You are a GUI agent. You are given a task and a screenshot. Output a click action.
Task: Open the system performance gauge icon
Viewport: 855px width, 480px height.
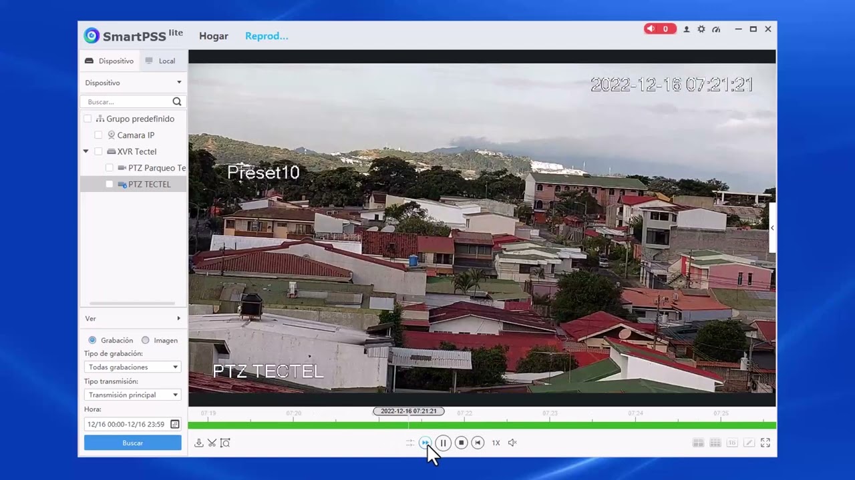point(716,29)
